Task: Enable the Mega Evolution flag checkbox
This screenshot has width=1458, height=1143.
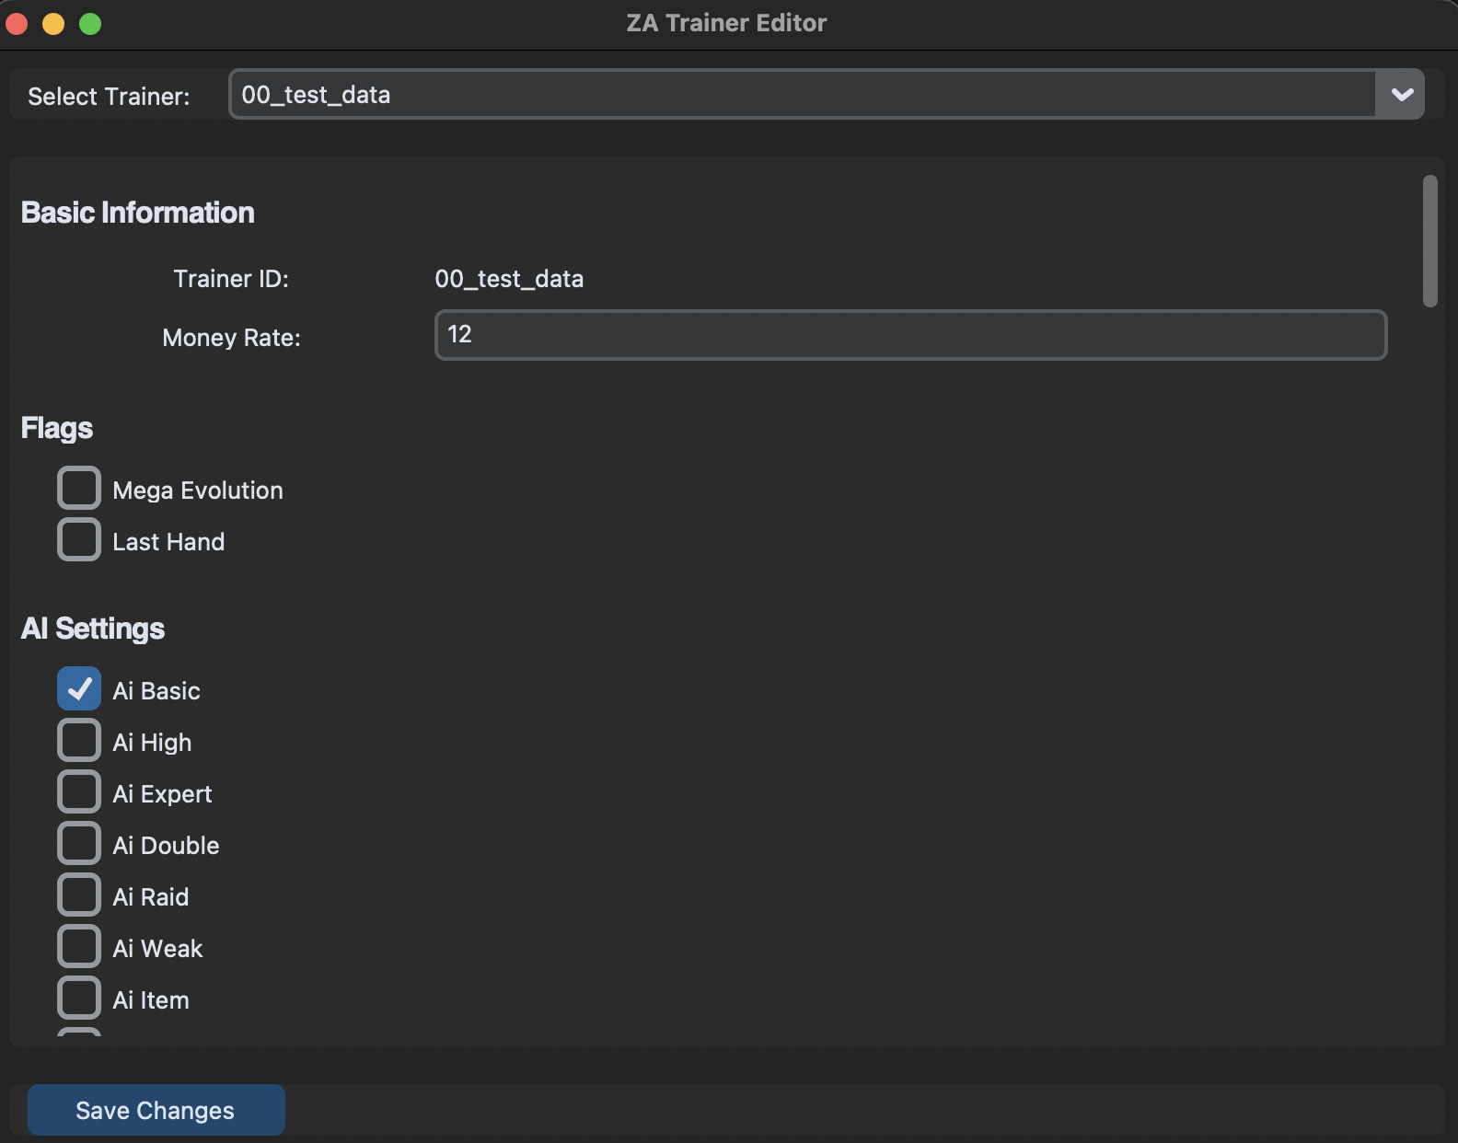Action: tap(79, 489)
